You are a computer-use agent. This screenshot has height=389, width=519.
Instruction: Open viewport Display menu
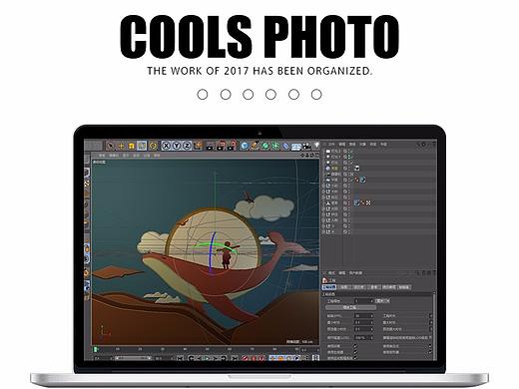tap(126, 156)
